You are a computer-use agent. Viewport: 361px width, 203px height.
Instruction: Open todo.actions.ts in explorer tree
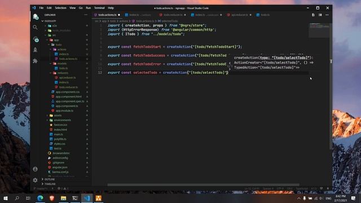point(68,59)
